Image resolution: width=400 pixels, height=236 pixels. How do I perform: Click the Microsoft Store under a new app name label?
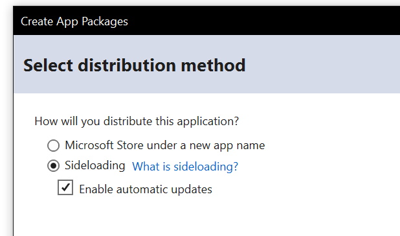click(x=165, y=146)
